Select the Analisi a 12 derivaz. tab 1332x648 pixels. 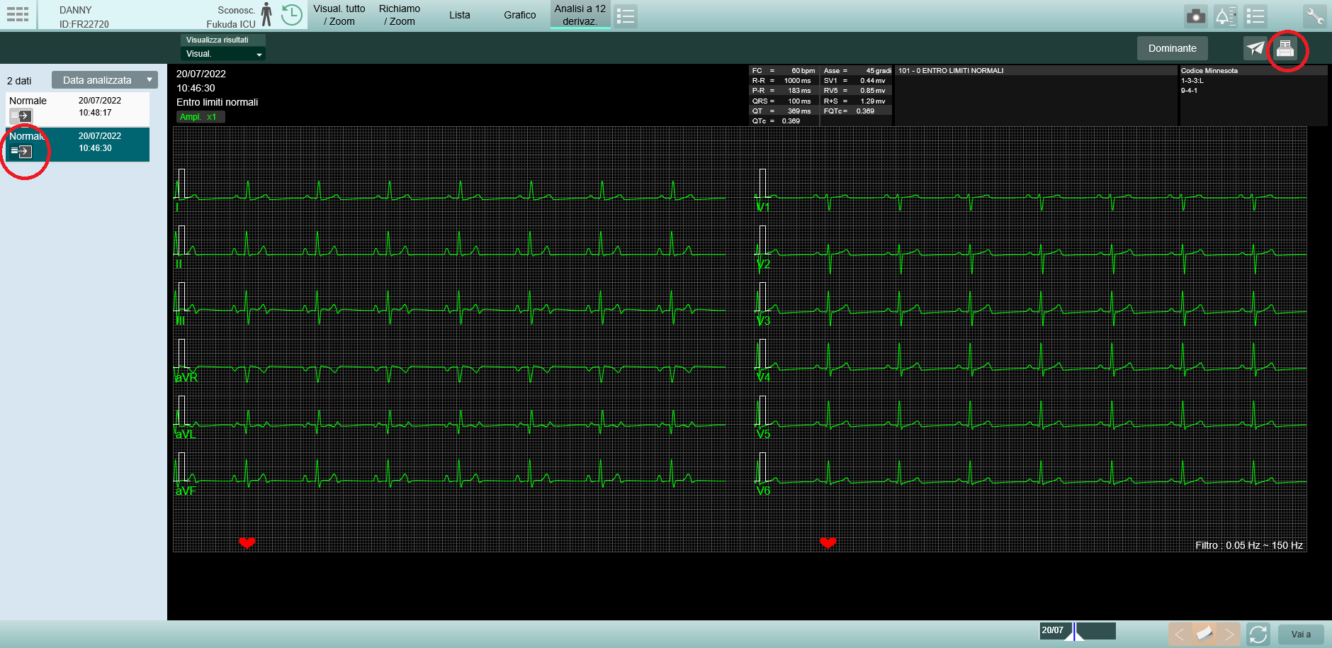click(580, 15)
